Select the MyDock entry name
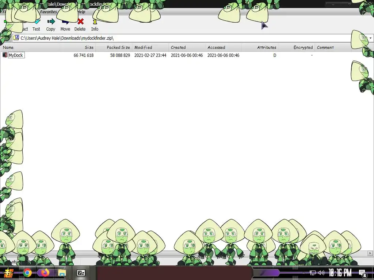 coord(16,55)
